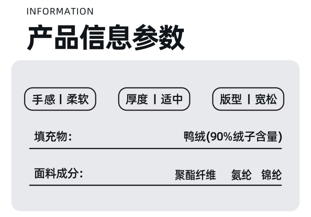Click the 手感 | 柔软 pill tag
The image size is (311, 217).
pos(60,99)
